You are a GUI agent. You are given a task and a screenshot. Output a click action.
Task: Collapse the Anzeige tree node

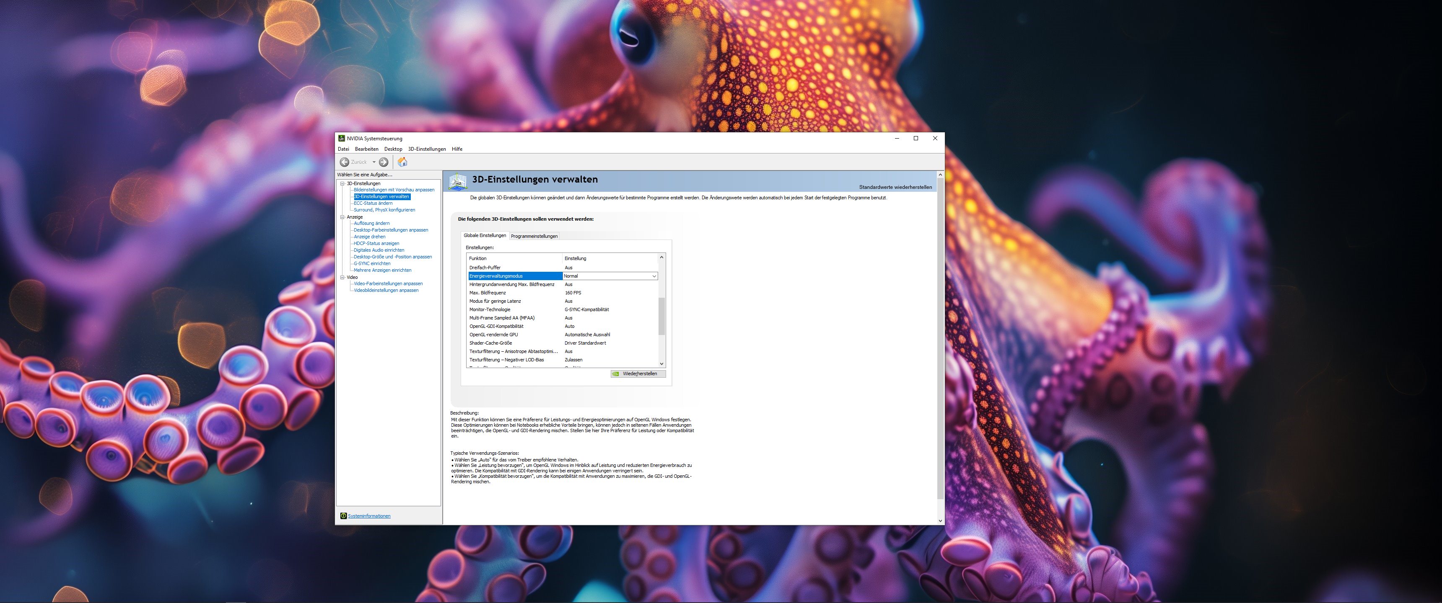coord(342,217)
